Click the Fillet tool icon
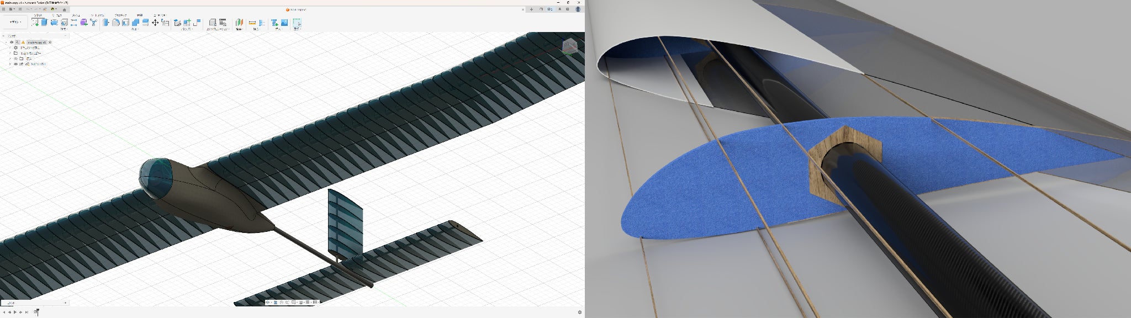 (x=116, y=23)
